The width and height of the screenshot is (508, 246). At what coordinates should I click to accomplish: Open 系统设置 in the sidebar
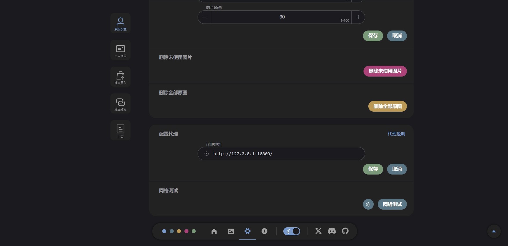pyautogui.click(x=120, y=23)
